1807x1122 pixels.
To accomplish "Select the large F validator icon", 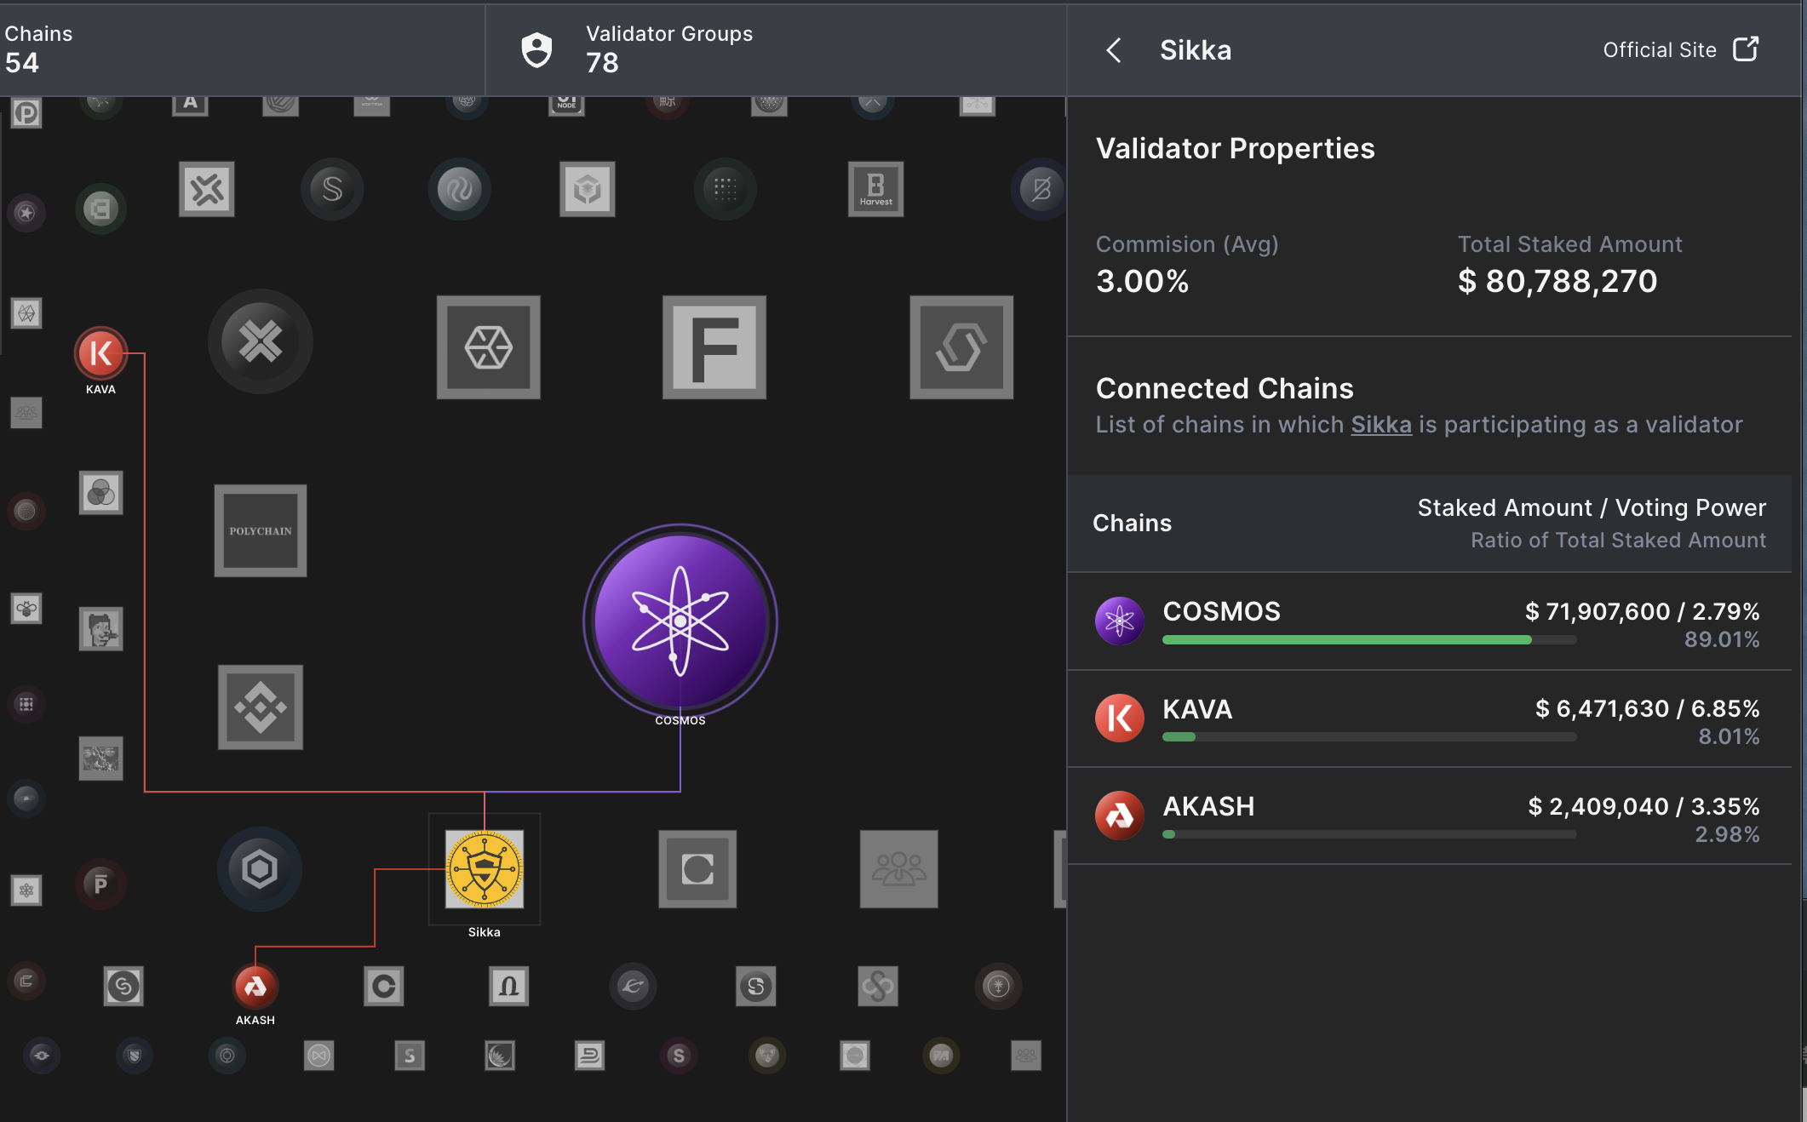I will click(x=714, y=347).
